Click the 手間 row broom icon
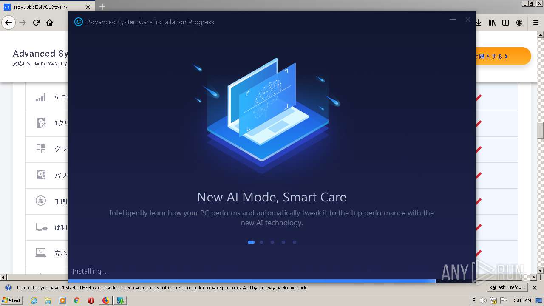Image resolution: width=544 pixels, height=306 pixels. [x=41, y=201]
